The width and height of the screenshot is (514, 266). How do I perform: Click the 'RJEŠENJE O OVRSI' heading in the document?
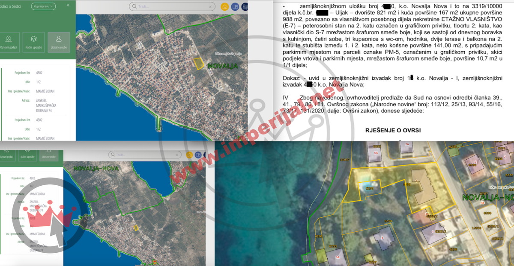coord(392,130)
